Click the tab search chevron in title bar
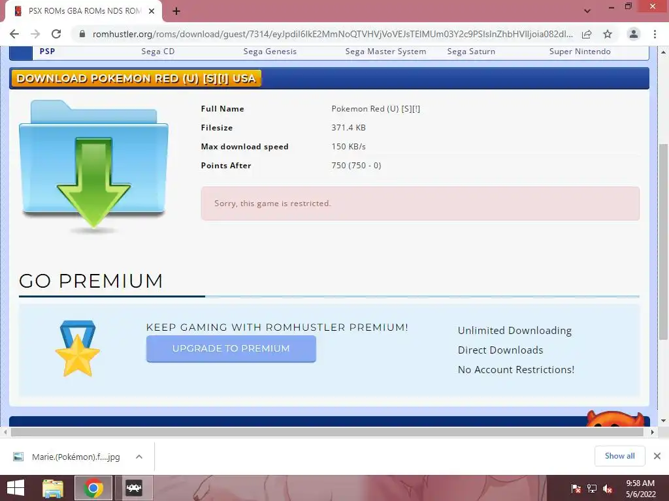This screenshot has height=501, width=669. tap(587, 11)
